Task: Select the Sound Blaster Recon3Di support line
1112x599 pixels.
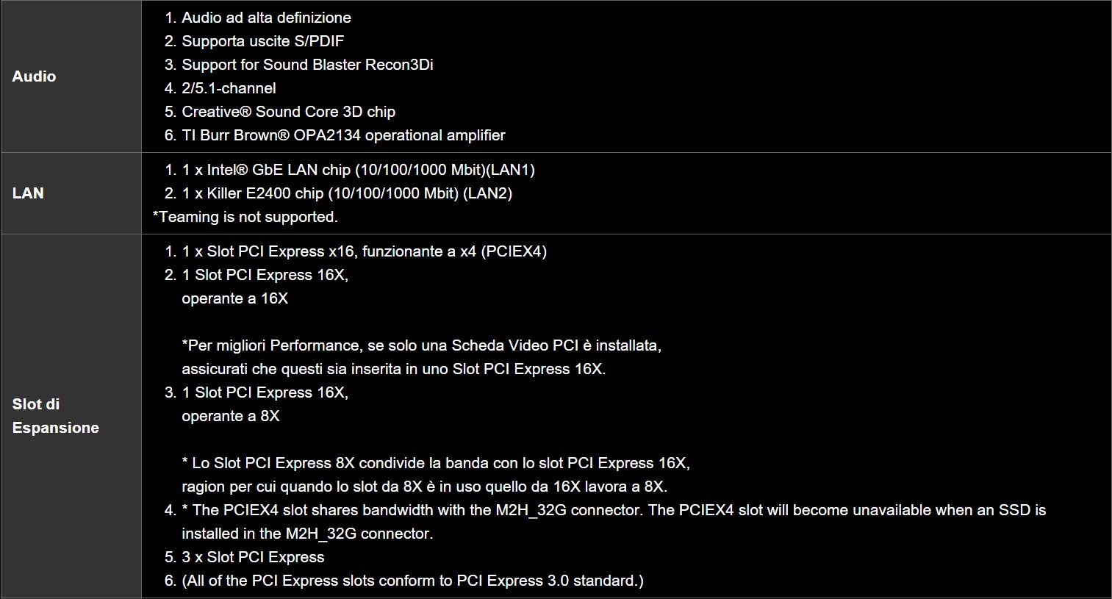Action: click(x=307, y=65)
